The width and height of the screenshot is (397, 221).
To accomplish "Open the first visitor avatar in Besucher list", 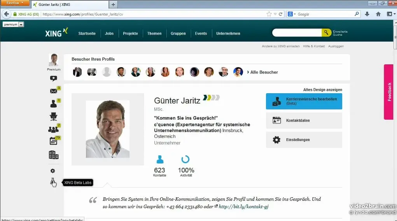I will coord(77,72).
